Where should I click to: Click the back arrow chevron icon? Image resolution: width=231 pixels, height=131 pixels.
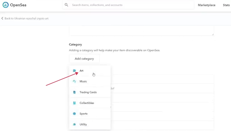[x=2, y=18]
